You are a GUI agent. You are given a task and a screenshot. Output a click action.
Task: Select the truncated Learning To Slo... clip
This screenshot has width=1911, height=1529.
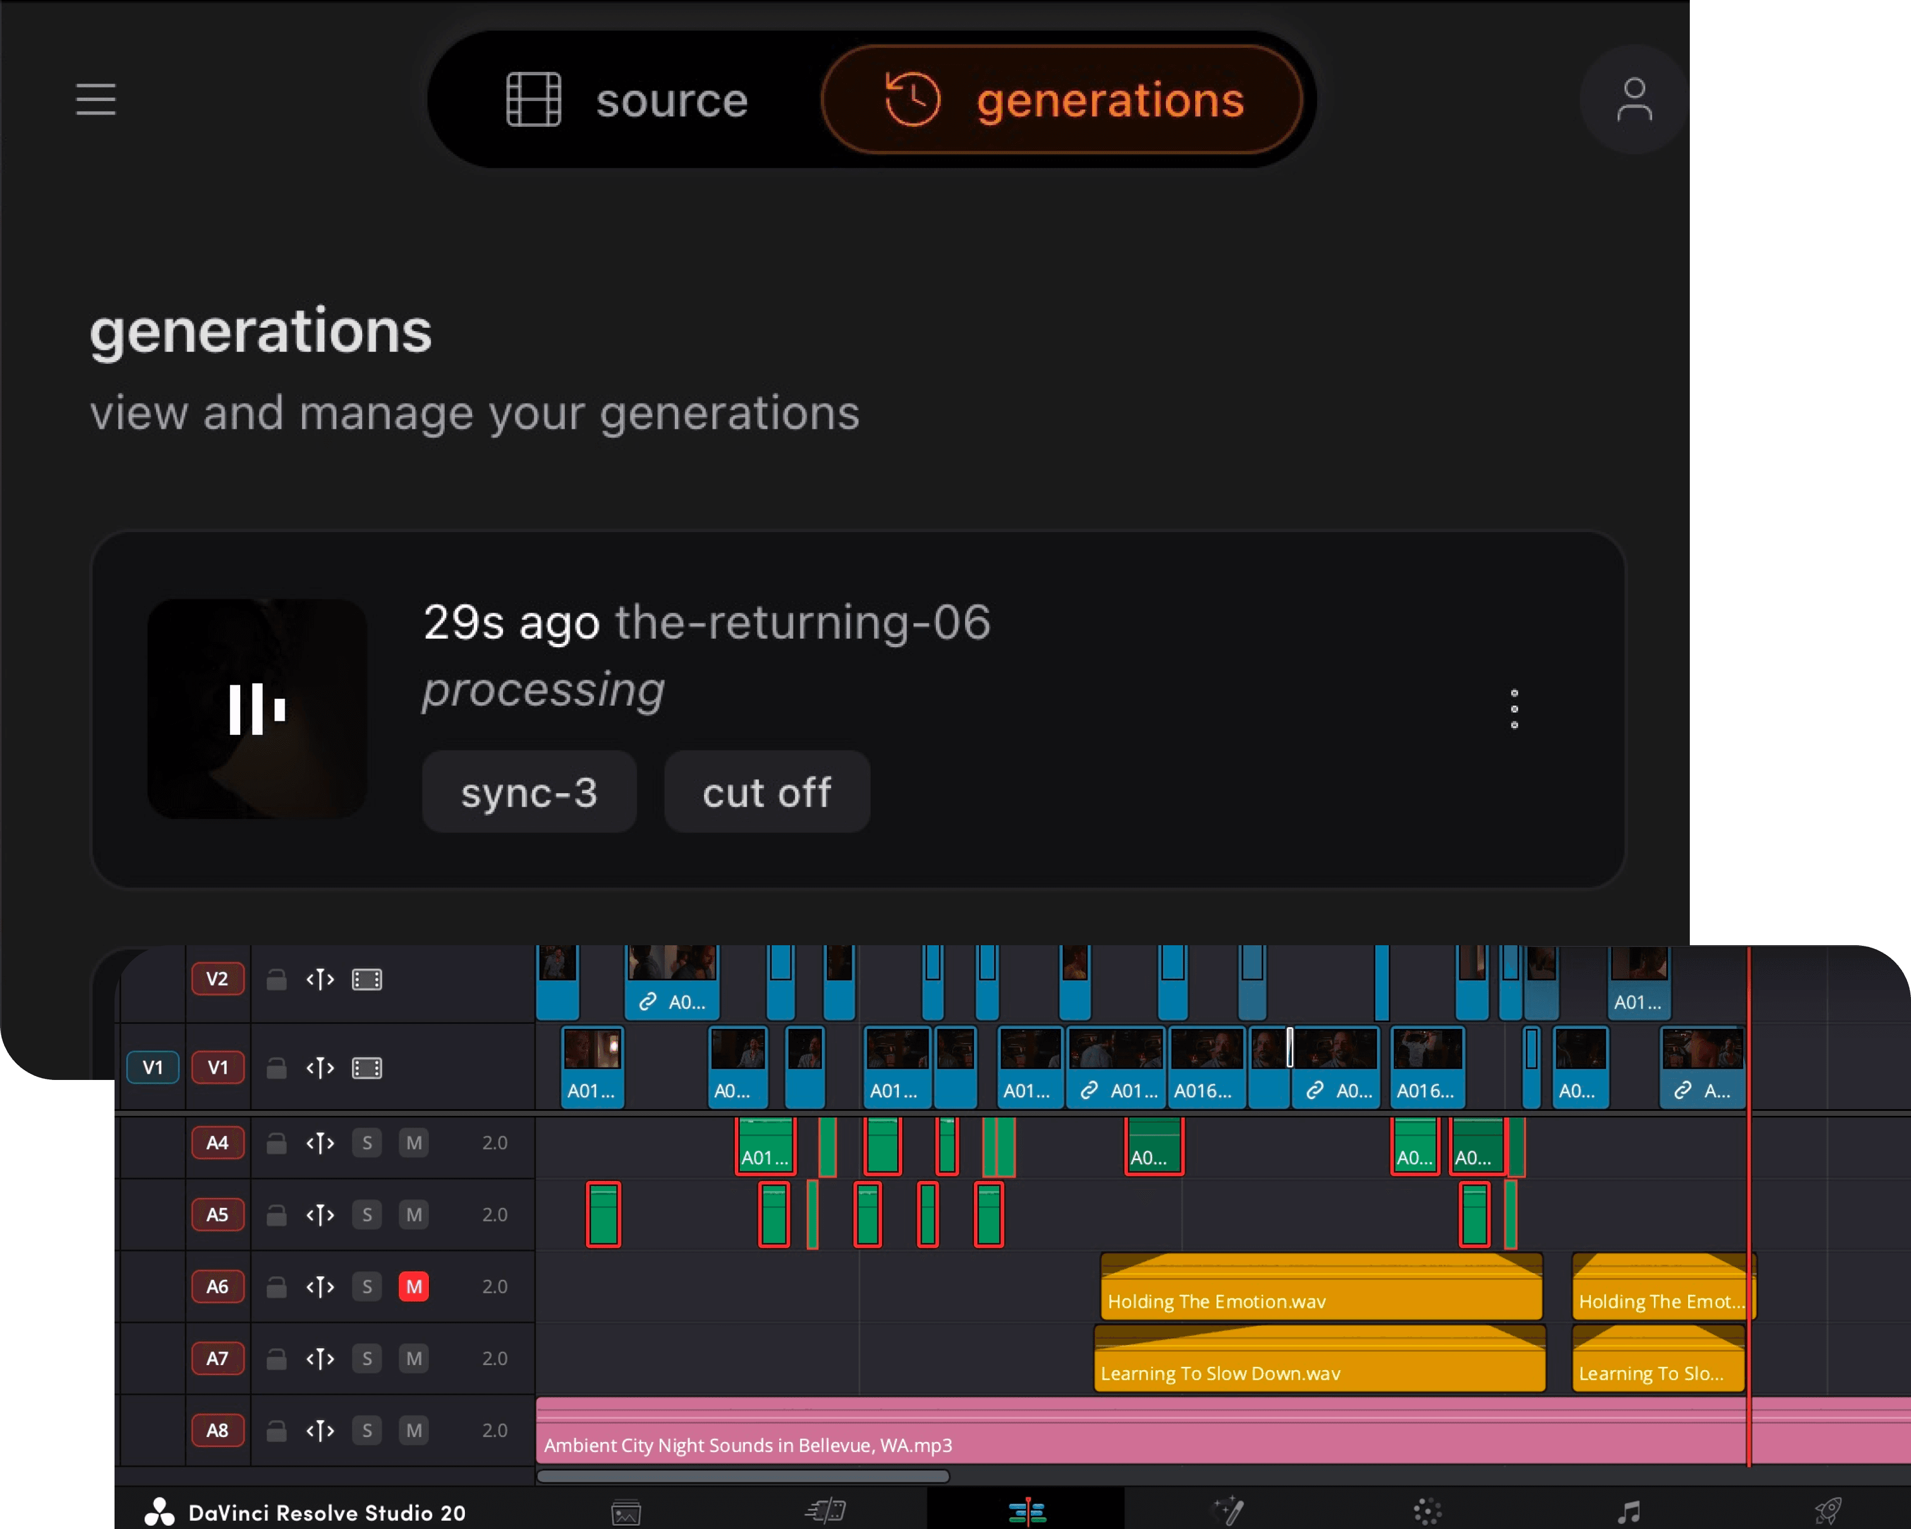[x=1658, y=1358]
